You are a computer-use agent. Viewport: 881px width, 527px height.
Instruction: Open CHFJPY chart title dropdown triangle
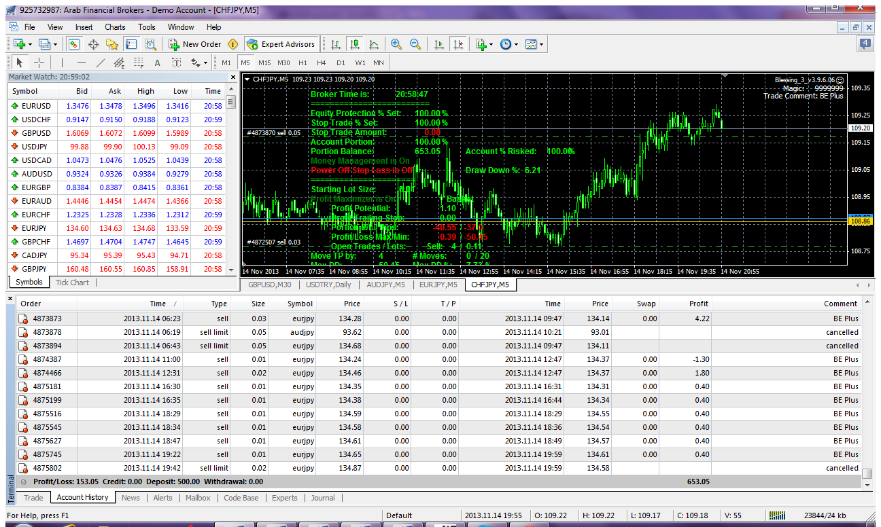[x=247, y=79]
